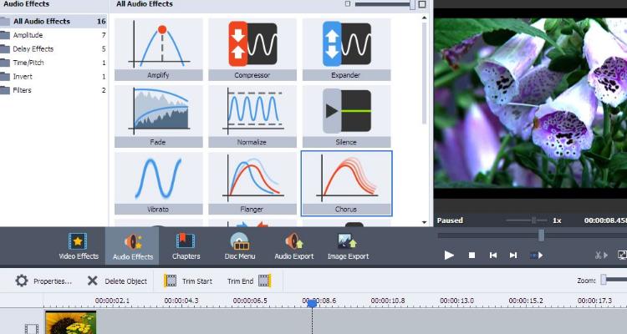
Task: Open the Disc Menu section
Action: tap(240, 246)
